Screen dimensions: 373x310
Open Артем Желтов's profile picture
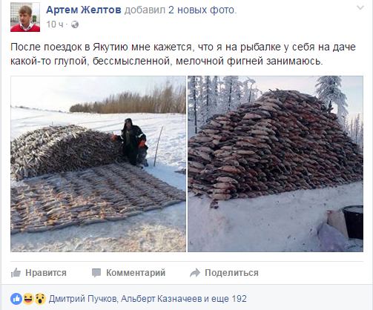pos(25,17)
